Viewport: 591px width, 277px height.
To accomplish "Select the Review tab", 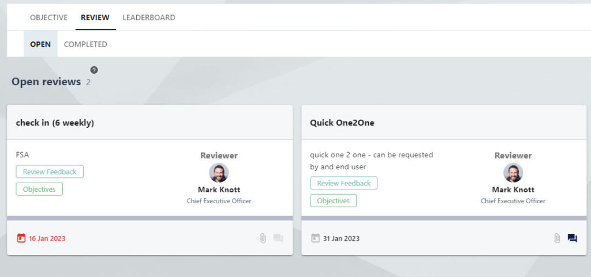I will point(95,17).
